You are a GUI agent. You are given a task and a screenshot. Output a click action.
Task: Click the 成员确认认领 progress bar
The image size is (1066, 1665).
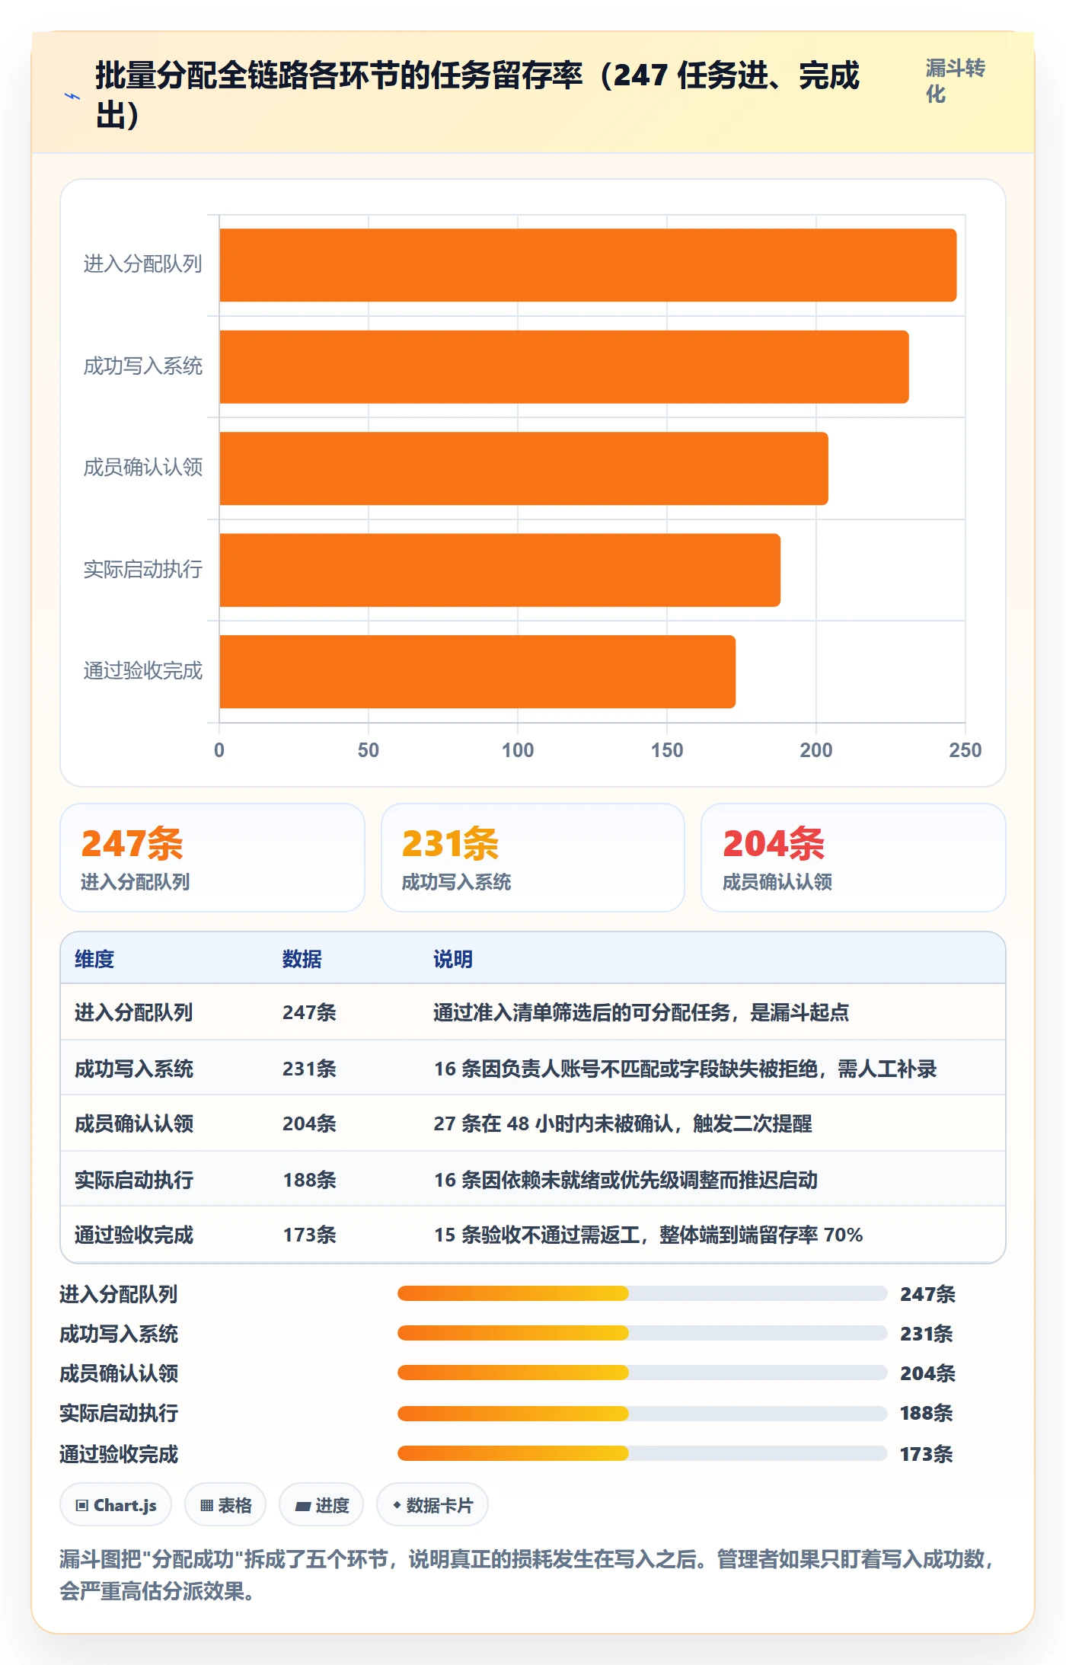642,1373
